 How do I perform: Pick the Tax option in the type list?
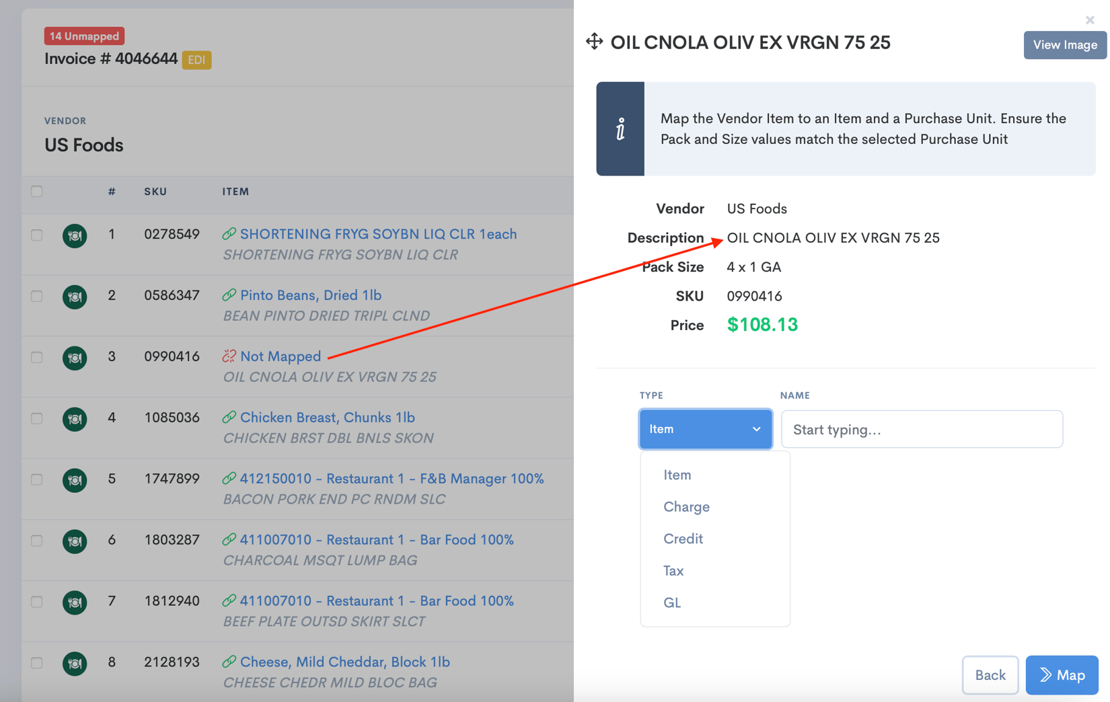coord(673,571)
